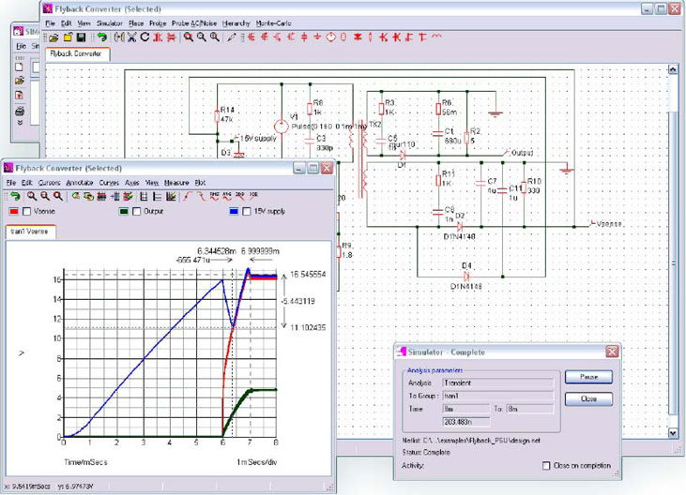The height and width of the screenshot is (495, 686).
Task: Click the scissors cut icon
Action: click(131, 37)
